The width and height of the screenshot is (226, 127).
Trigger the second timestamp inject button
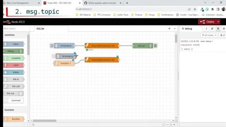pyautogui.click(x=53, y=56)
